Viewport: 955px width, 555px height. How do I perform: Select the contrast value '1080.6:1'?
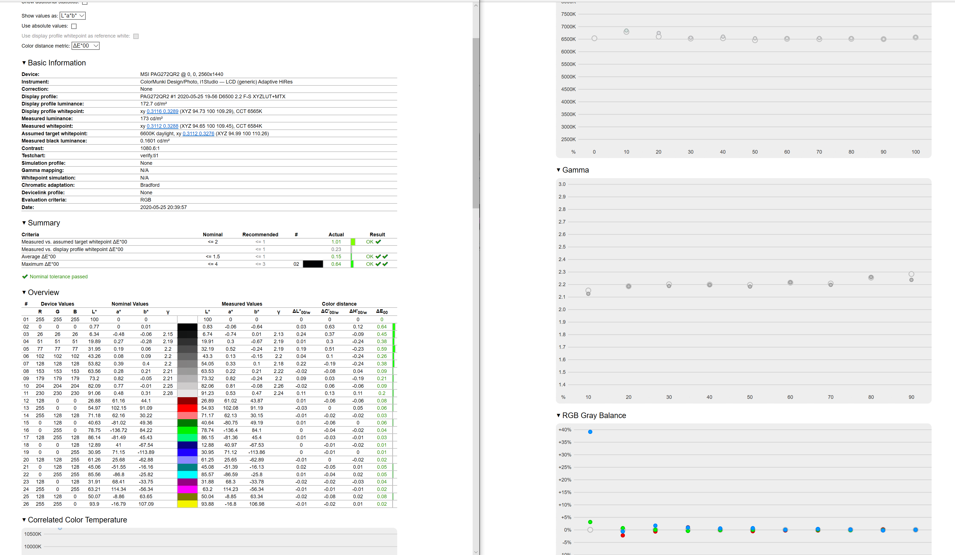point(150,149)
